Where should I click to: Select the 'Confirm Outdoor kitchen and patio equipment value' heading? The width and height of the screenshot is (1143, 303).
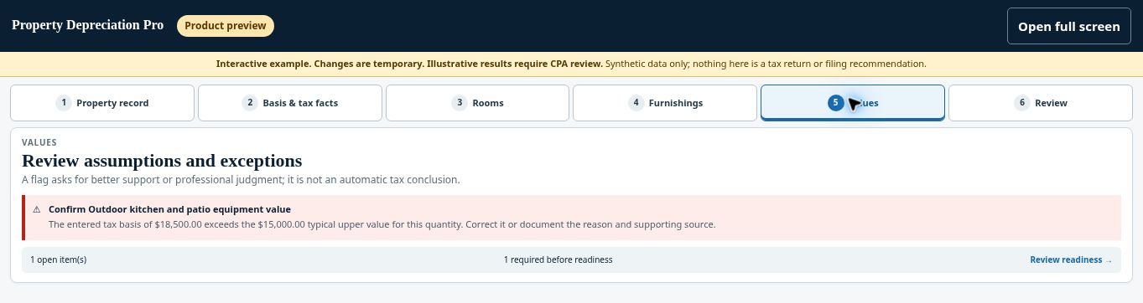click(x=170, y=209)
